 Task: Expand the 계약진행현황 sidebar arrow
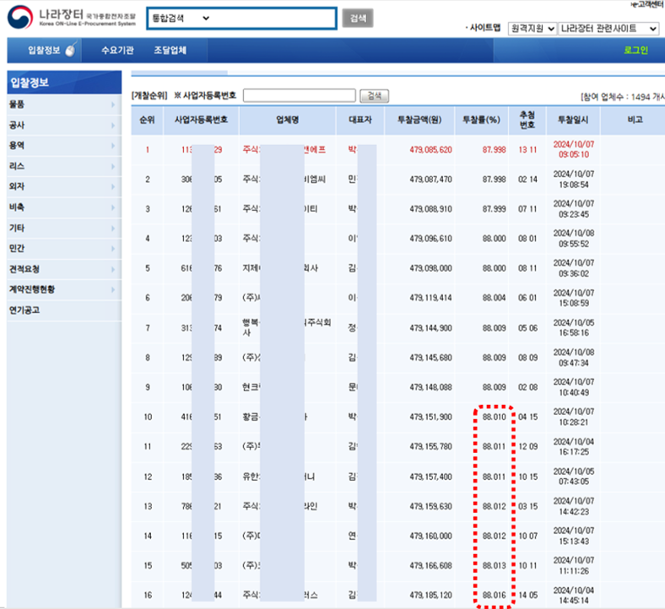coord(113,289)
